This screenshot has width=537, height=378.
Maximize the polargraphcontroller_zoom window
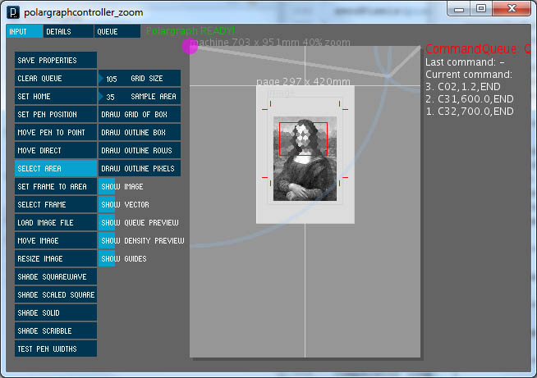pyautogui.click(x=481, y=8)
